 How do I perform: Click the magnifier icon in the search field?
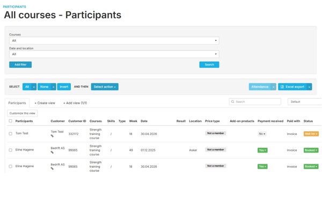[233, 102]
